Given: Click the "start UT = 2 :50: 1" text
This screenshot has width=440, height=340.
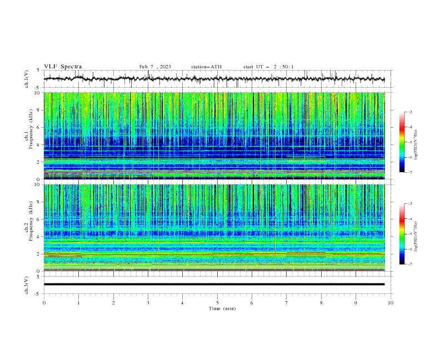Looking at the screenshot, I should pyautogui.click(x=268, y=67).
